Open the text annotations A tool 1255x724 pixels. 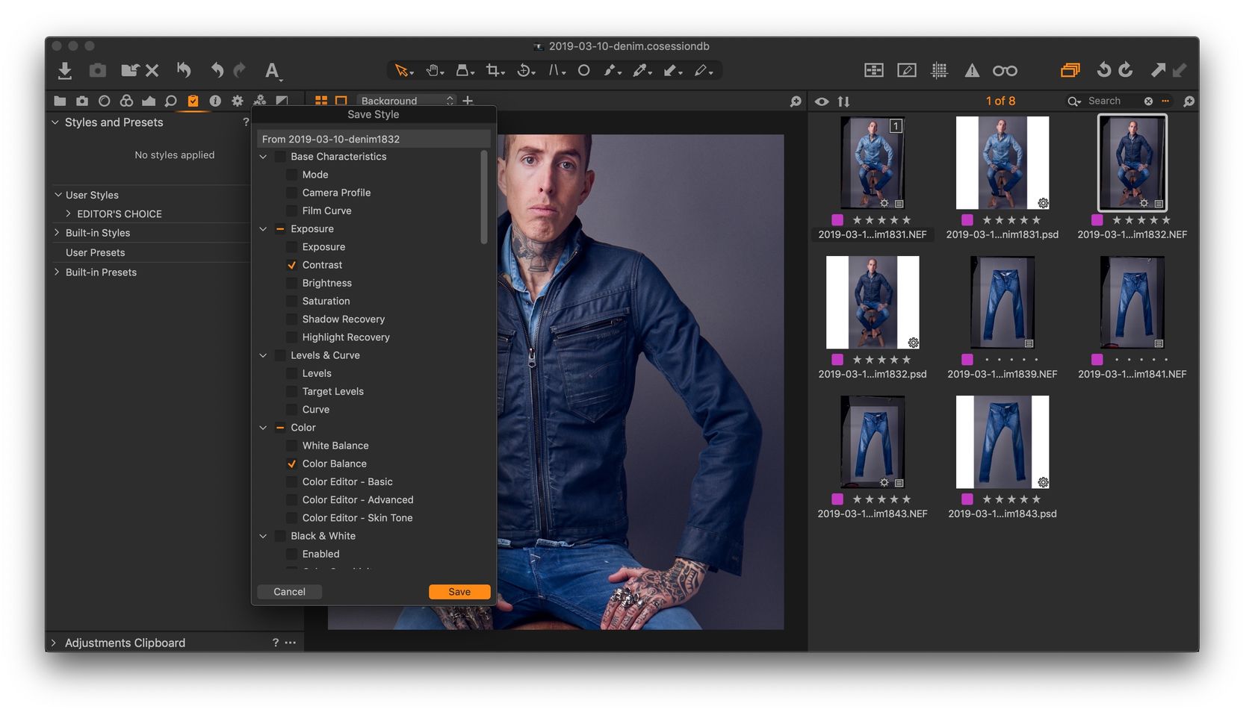click(x=273, y=71)
